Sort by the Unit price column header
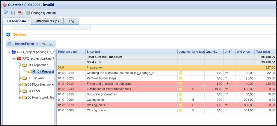This screenshot has height=126, width=277. (245, 52)
